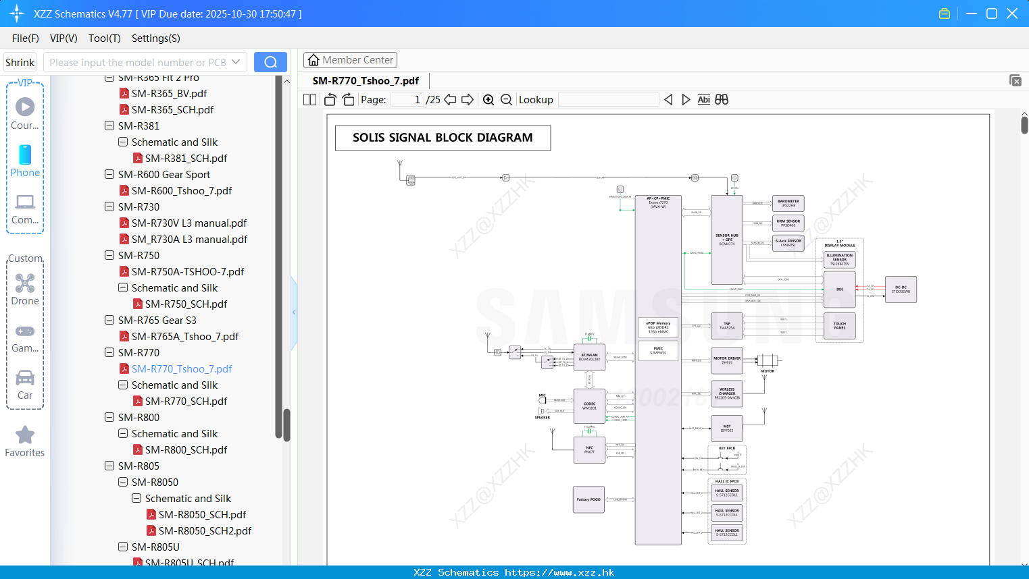Open SM-R765A_Tshoo_7.pdf

pos(185,337)
